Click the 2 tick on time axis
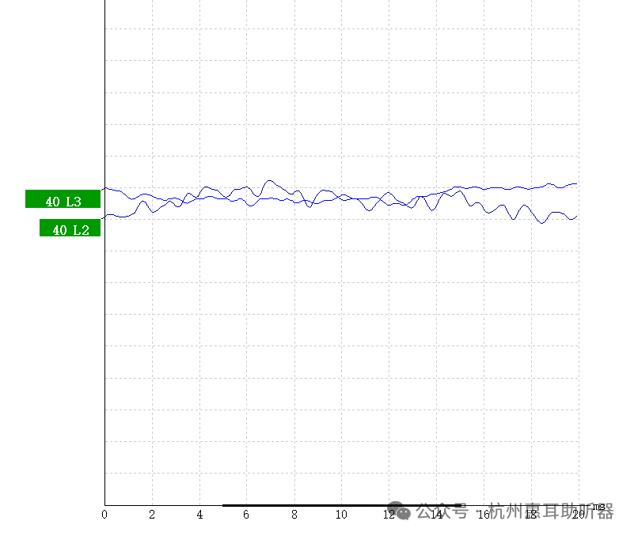634x536 pixels. click(x=152, y=515)
